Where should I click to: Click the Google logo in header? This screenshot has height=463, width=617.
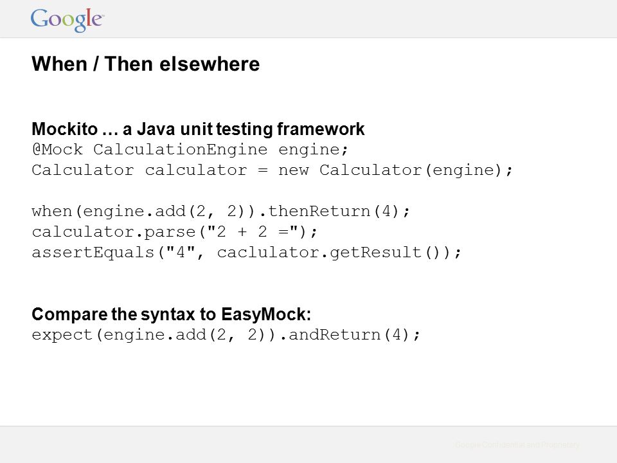click(67, 20)
